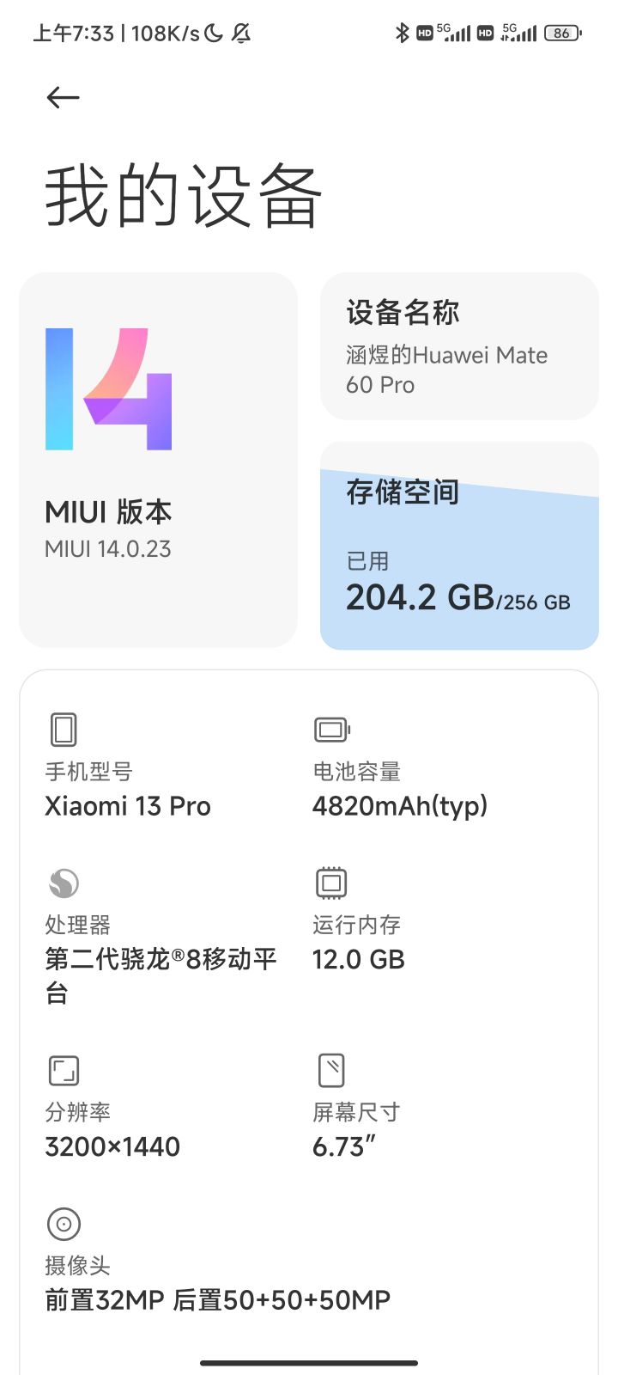Tap the RAM chip icon
Image resolution: width=618 pixels, height=1375 pixels.
pyautogui.click(x=331, y=883)
